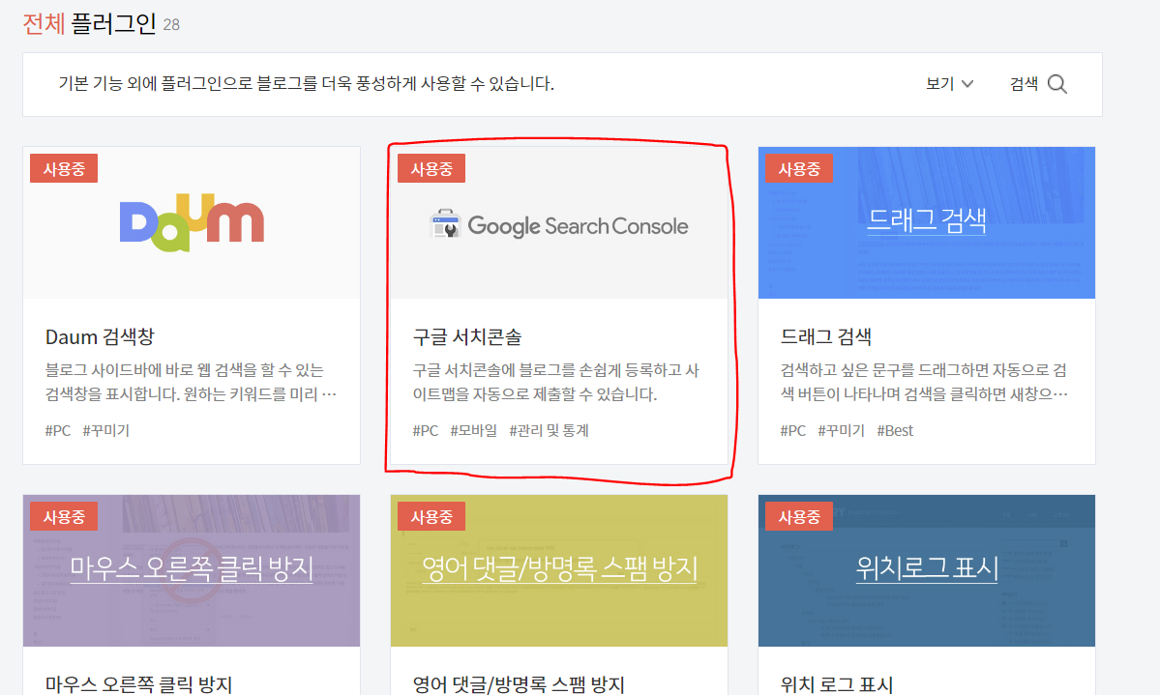This screenshot has height=695, width=1160.
Task: Select the 구글 서치콘솔 plugin title
Action: 467,337
